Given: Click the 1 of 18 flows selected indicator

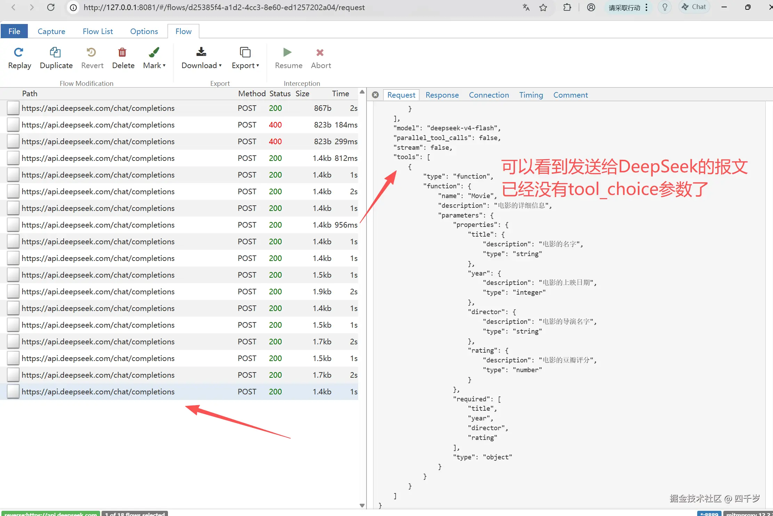Looking at the screenshot, I should 135,514.
